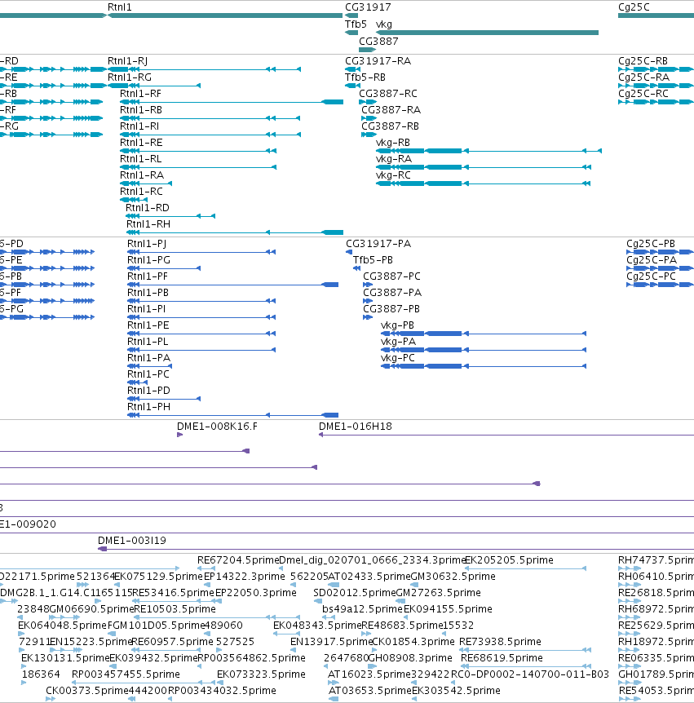
Task: Open protein label Rtnl1-PE
Action: [x=148, y=325]
